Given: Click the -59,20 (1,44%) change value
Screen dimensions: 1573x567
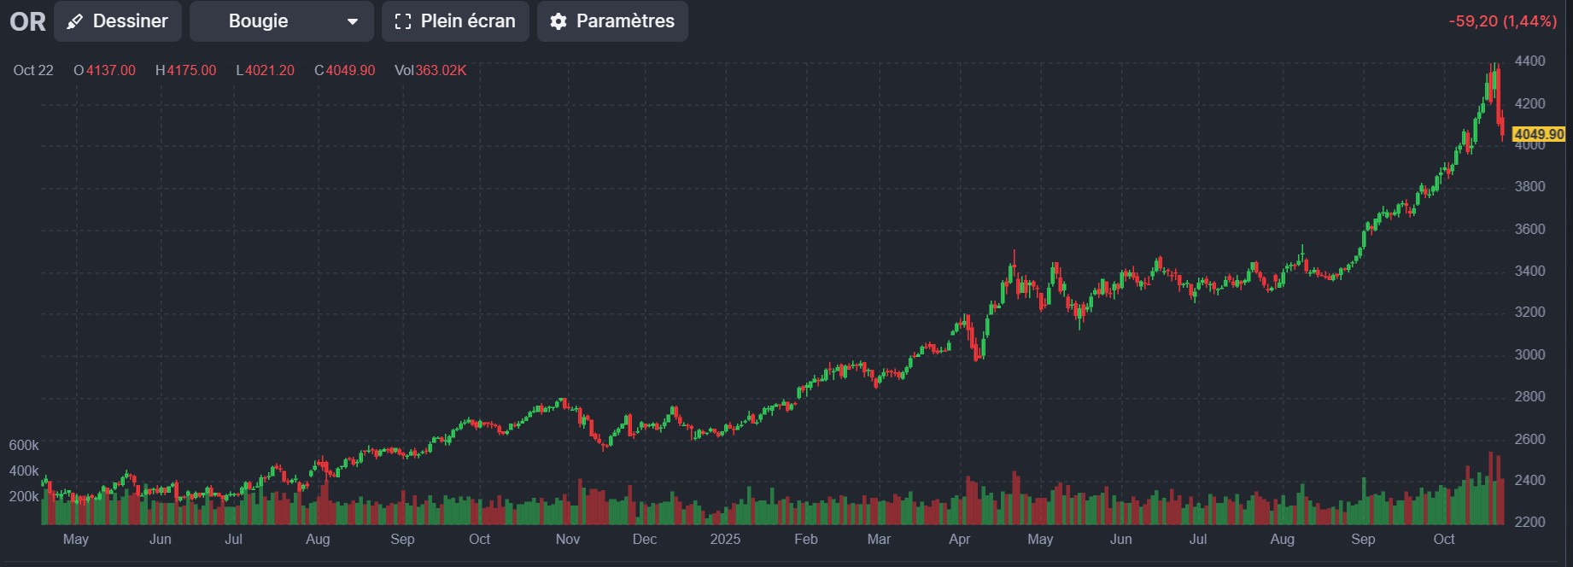Looking at the screenshot, I should (1502, 21).
